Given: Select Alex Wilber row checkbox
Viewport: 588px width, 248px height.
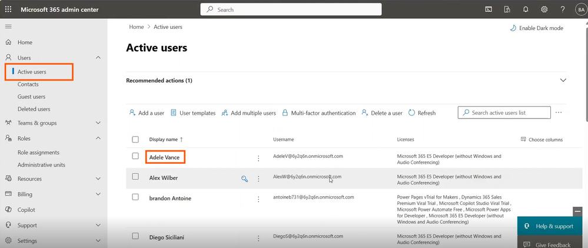Looking at the screenshot, I should point(135,176).
